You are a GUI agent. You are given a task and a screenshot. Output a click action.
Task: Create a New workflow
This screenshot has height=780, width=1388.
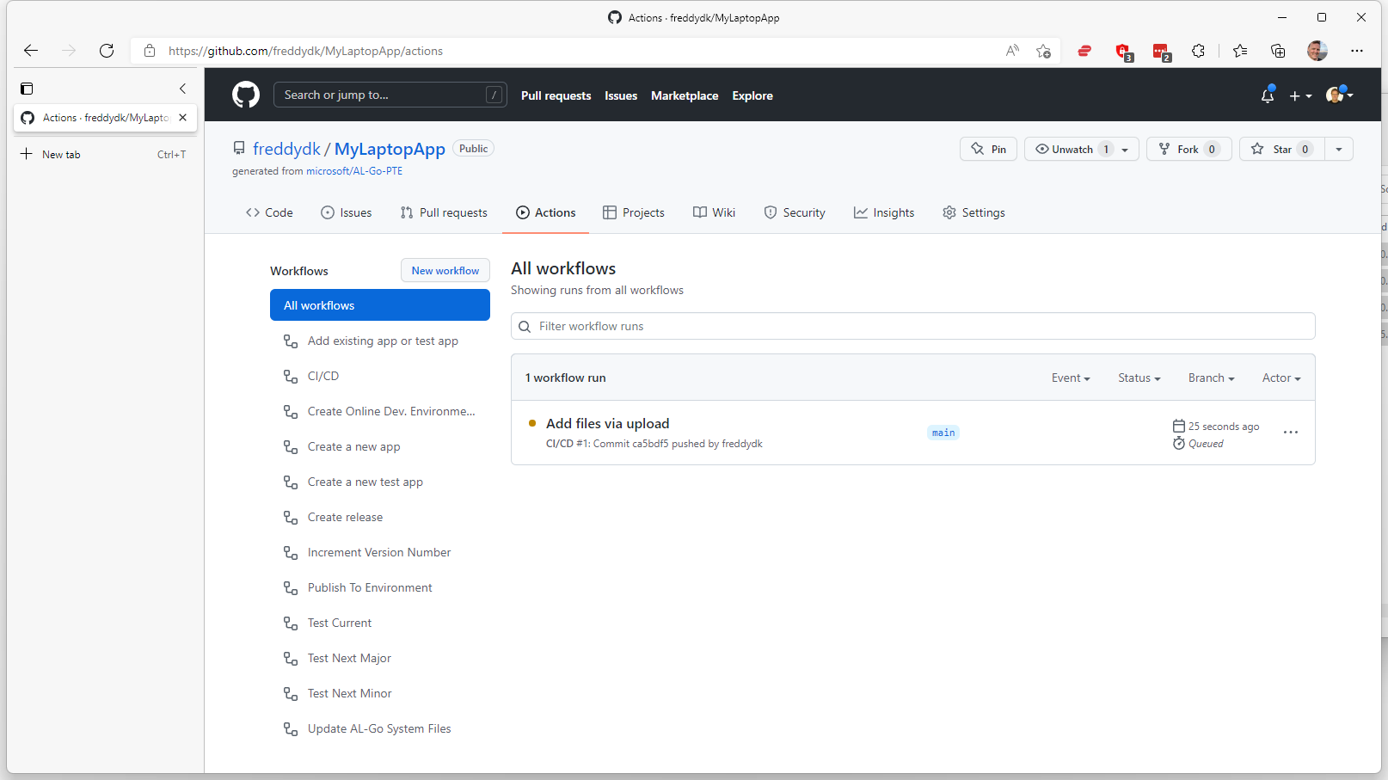pyautogui.click(x=445, y=270)
